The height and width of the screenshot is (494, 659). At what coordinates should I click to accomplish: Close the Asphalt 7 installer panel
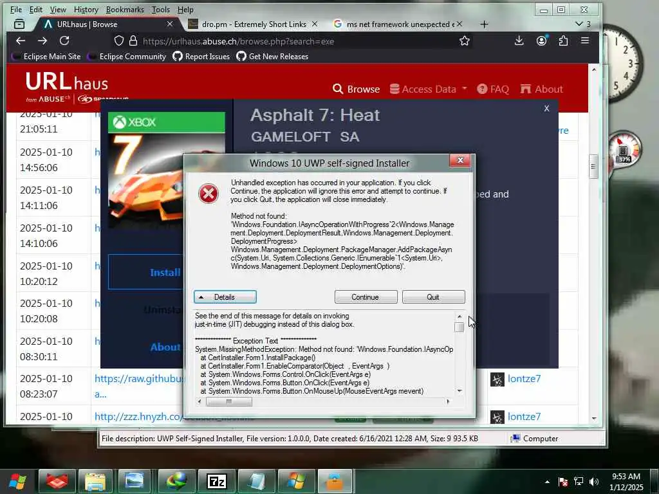pyautogui.click(x=546, y=108)
